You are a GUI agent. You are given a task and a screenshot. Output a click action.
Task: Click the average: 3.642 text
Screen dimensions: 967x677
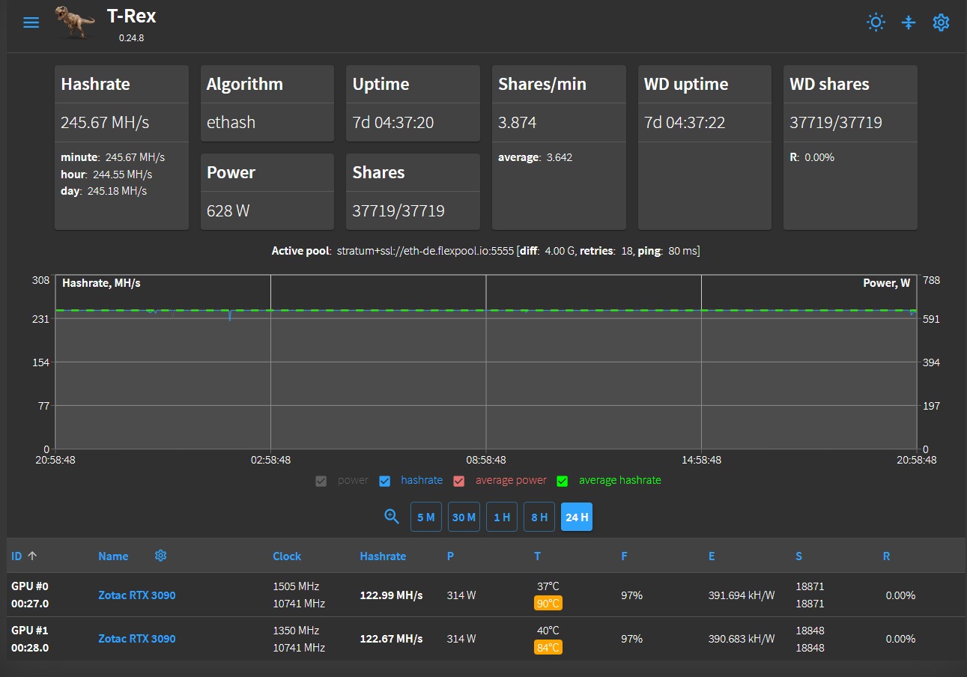[x=536, y=157]
